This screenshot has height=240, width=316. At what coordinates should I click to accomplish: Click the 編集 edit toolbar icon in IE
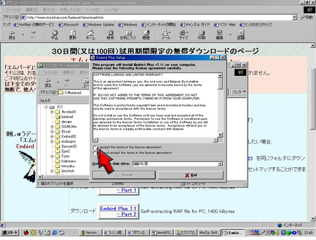(x=220, y=35)
